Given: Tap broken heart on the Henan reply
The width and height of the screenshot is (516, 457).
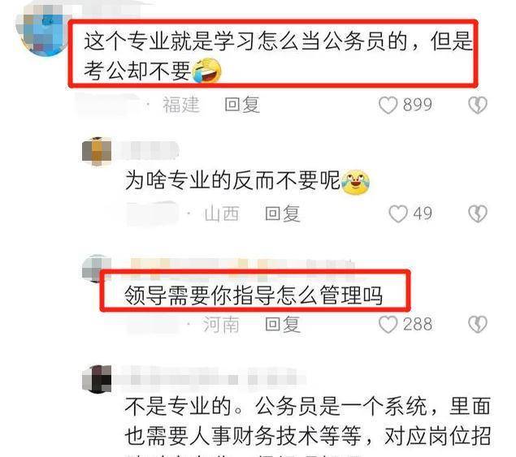Looking at the screenshot, I should (478, 325).
